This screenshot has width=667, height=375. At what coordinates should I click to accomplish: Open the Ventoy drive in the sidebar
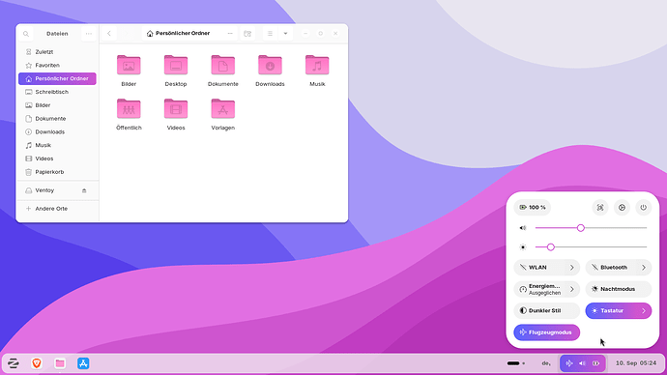click(57, 190)
